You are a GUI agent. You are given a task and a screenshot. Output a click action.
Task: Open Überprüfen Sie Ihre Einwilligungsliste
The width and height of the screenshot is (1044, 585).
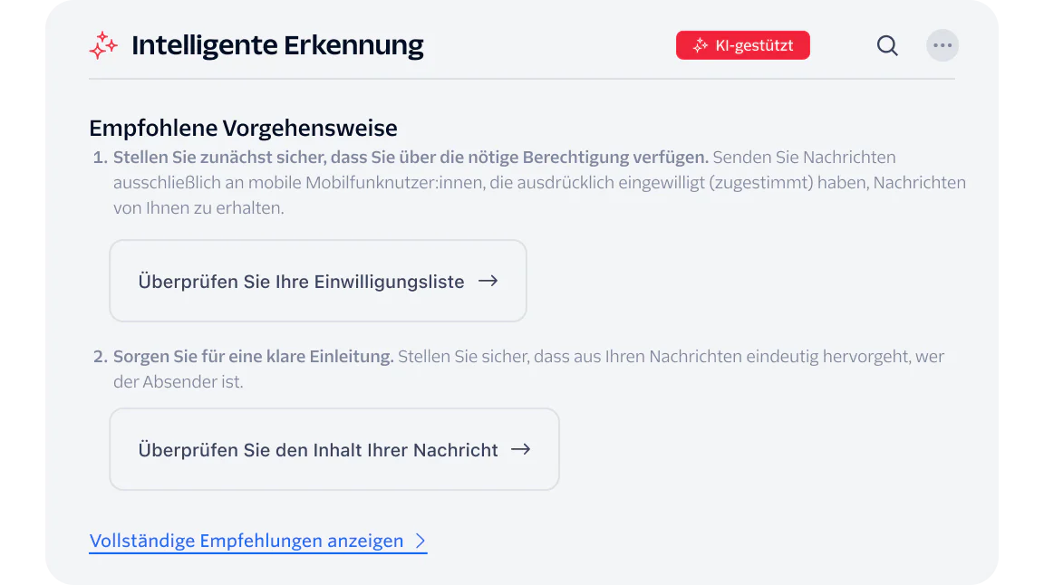coord(317,281)
